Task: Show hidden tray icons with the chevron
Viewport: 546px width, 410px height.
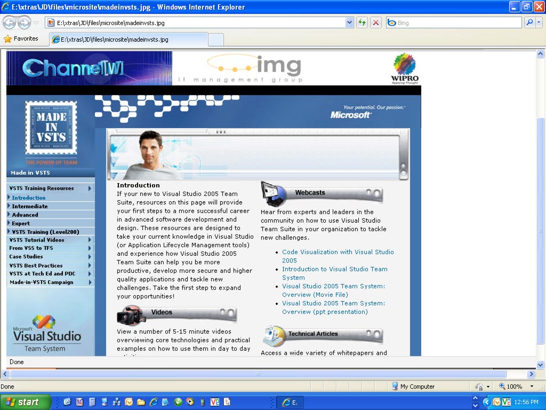Action: pyautogui.click(x=486, y=402)
